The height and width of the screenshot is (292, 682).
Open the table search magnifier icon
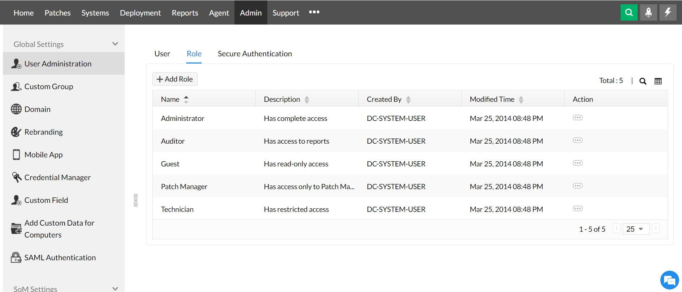coord(643,81)
